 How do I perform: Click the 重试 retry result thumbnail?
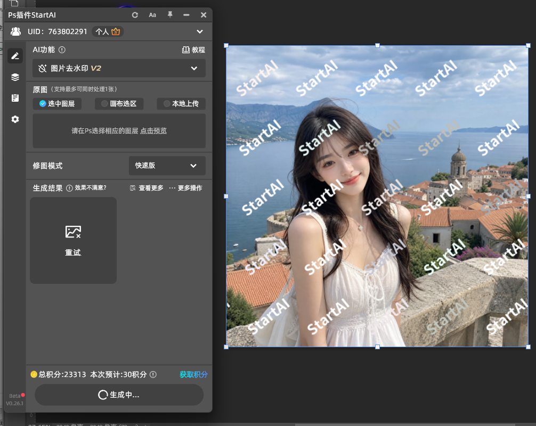point(73,241)
